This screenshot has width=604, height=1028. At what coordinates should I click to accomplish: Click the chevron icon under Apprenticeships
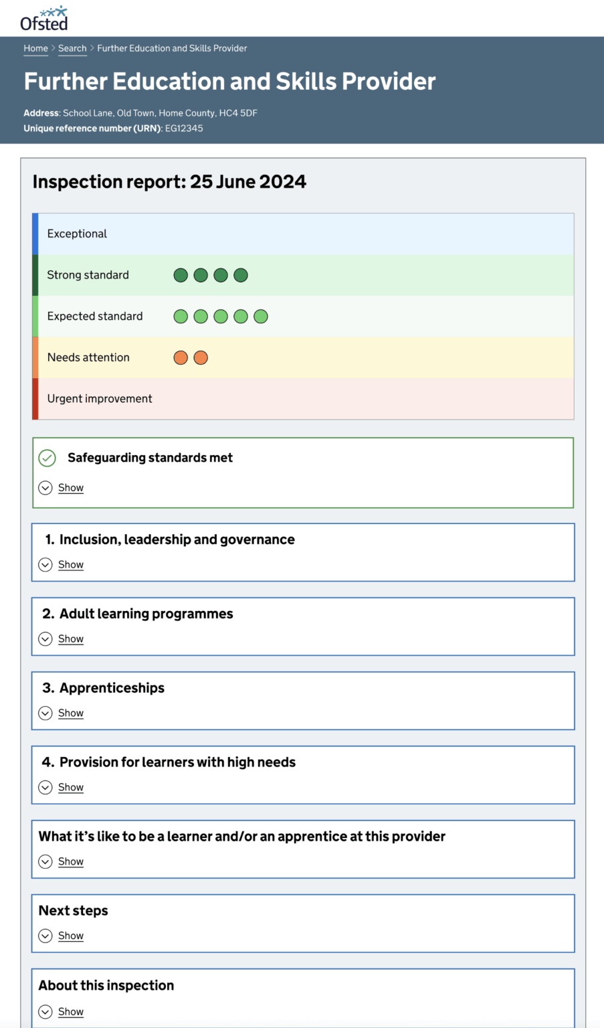click(45, 713)
